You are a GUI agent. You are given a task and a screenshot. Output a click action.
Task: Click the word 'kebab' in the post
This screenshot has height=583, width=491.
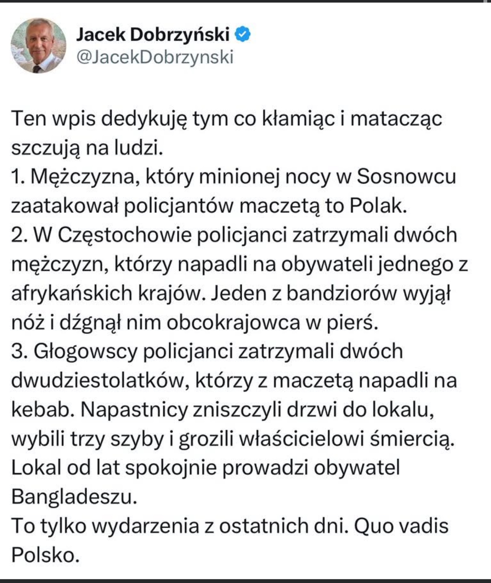(41, 409)
